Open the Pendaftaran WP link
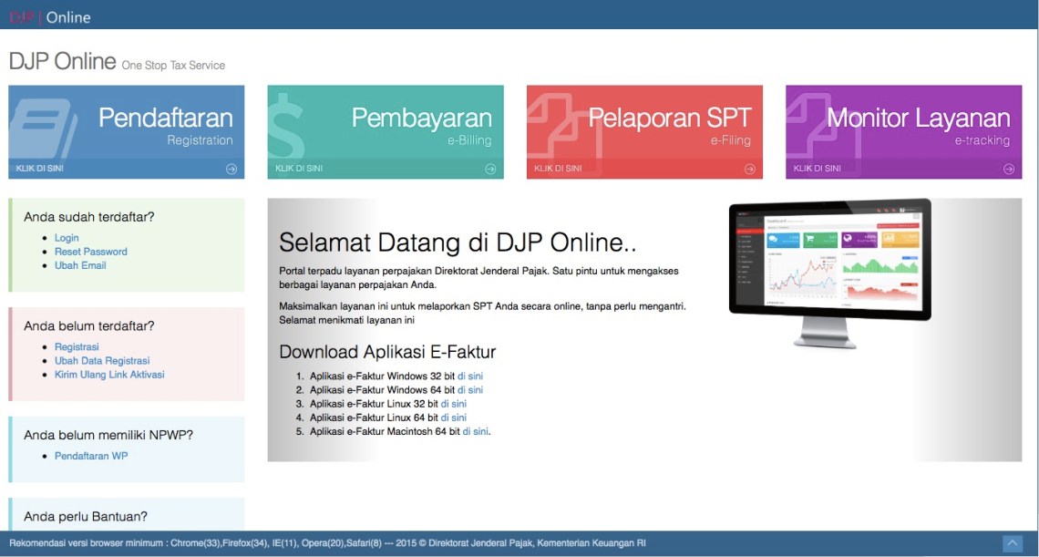Screen dimensions: 1039x557 tap(91, 456)
